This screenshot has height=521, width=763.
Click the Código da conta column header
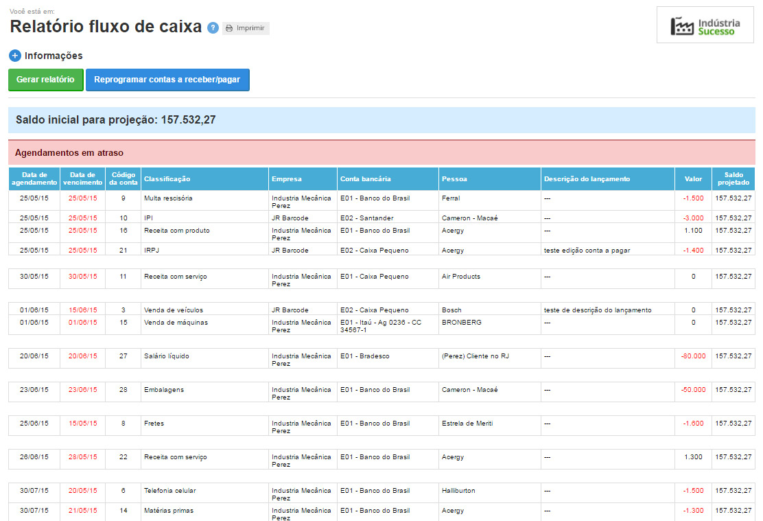(x=123, y=179)
